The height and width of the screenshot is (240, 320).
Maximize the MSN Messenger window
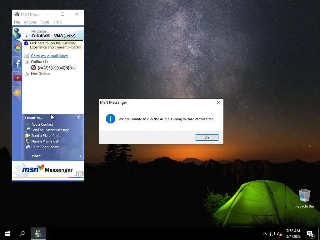pyautogui.click(x=62, y=14)
